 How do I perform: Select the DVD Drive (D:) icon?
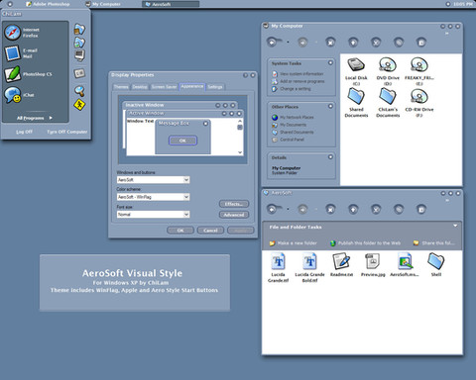click(388, 71)
